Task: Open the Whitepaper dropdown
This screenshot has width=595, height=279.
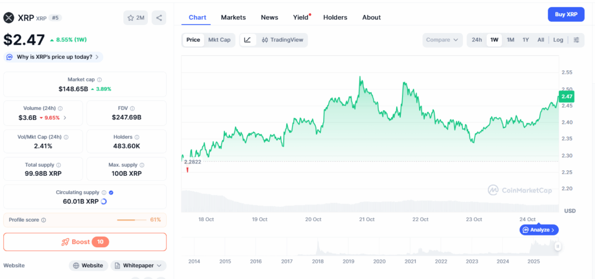Action: point(138,266)
